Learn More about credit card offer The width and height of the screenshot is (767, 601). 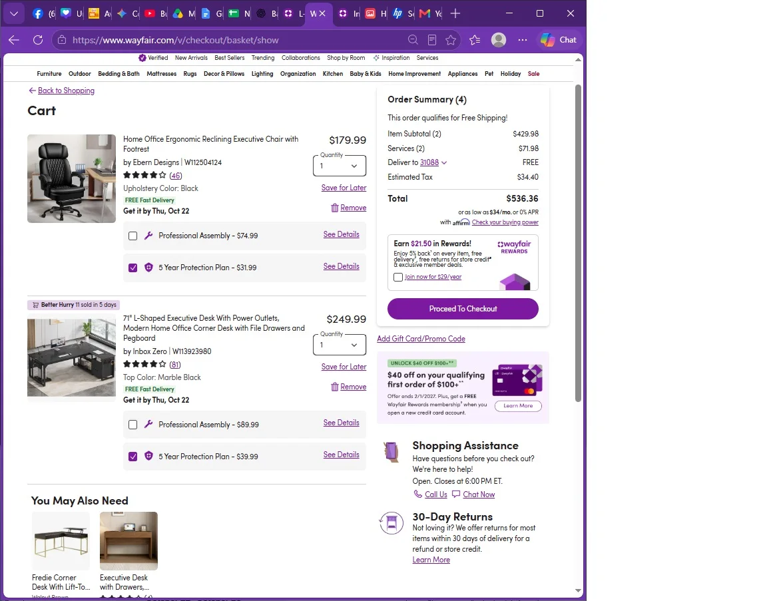[x=518, y=406]
